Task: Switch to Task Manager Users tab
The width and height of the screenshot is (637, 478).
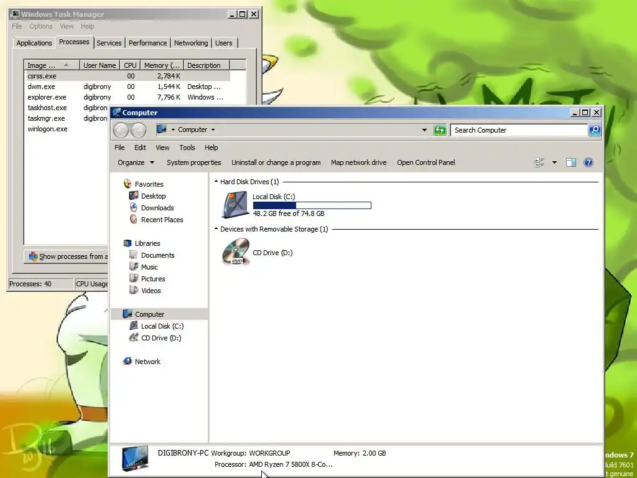Action: tap(223, 43)
